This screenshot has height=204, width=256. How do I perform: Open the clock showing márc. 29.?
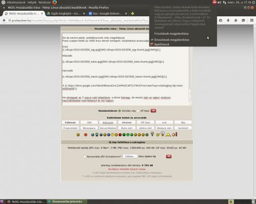[239, 3]
